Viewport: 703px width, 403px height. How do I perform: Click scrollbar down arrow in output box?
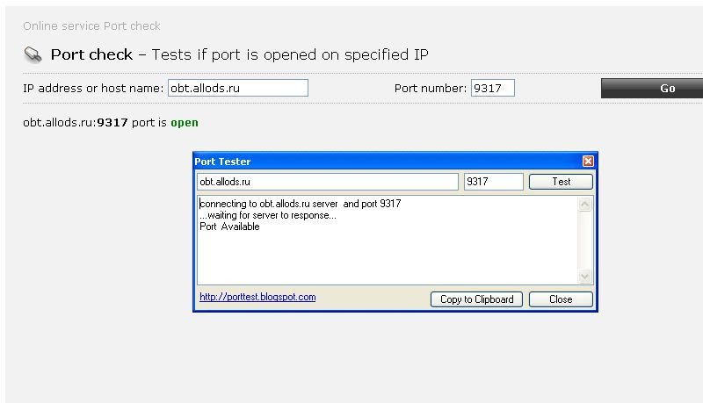pos(584,277)
